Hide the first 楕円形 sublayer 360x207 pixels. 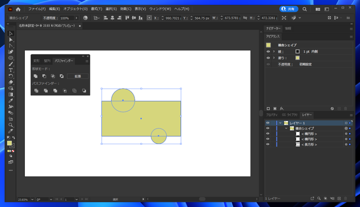click(x=268, y=134)
